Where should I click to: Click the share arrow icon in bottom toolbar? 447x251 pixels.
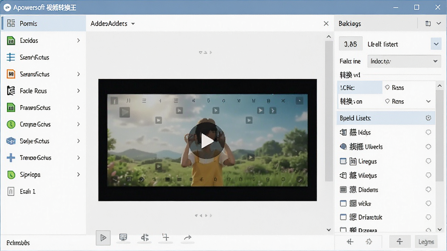point(188,237)
